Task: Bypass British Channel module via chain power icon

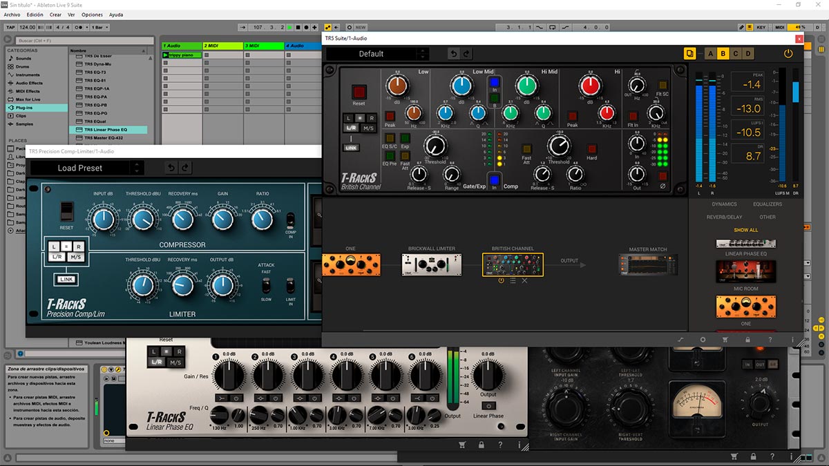Action: [x=501, y=280]
